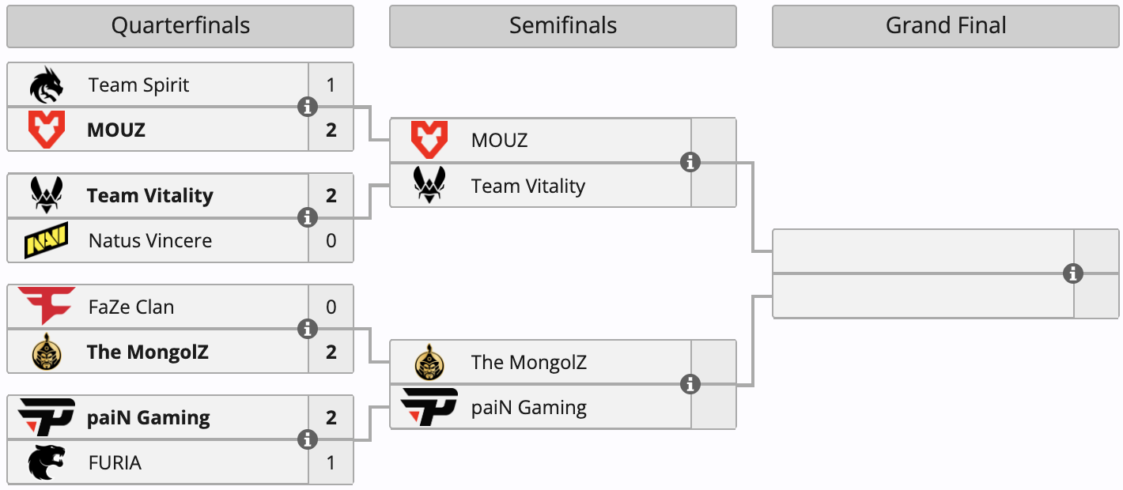1123x490 pixels.
Task: Click the Team Spirit dragon logo
Action: [x=46, y=85]
